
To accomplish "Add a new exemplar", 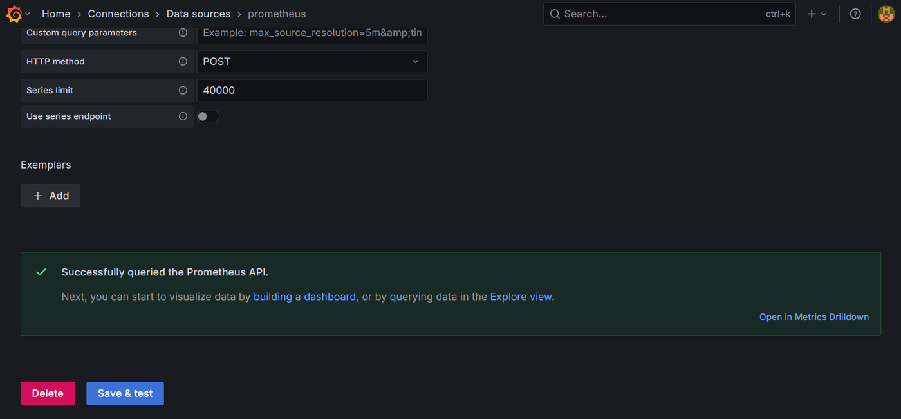I will [50, 196].
